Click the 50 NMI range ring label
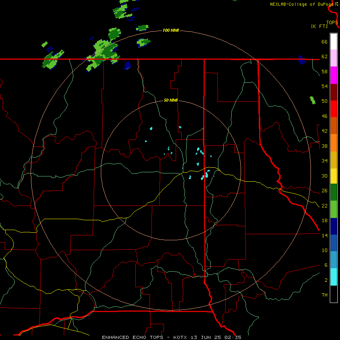The width and height of the screenshot is (340, 340). 171,100
